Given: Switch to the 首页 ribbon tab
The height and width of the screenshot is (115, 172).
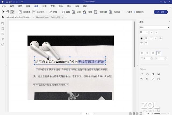Looking at the screenshot, I should click(12, 6).
